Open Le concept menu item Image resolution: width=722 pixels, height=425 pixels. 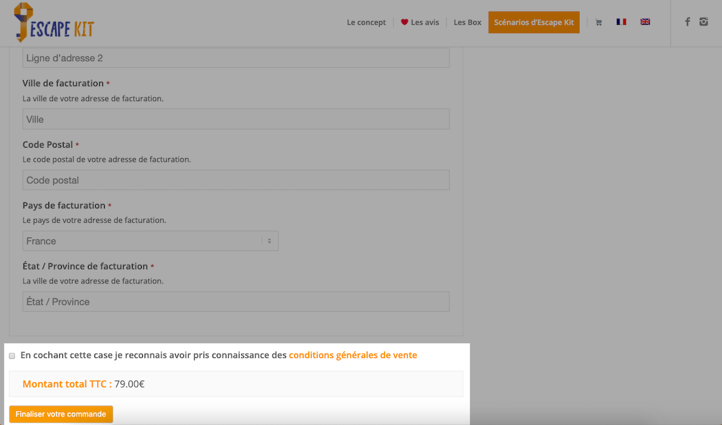(366, 22)
